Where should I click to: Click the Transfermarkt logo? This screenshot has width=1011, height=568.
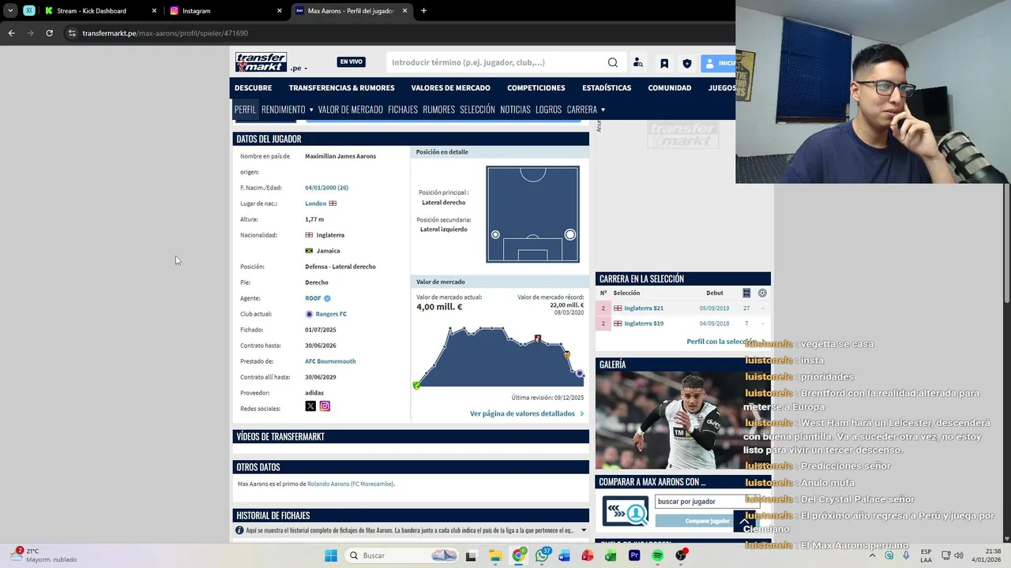click(261, 62)
